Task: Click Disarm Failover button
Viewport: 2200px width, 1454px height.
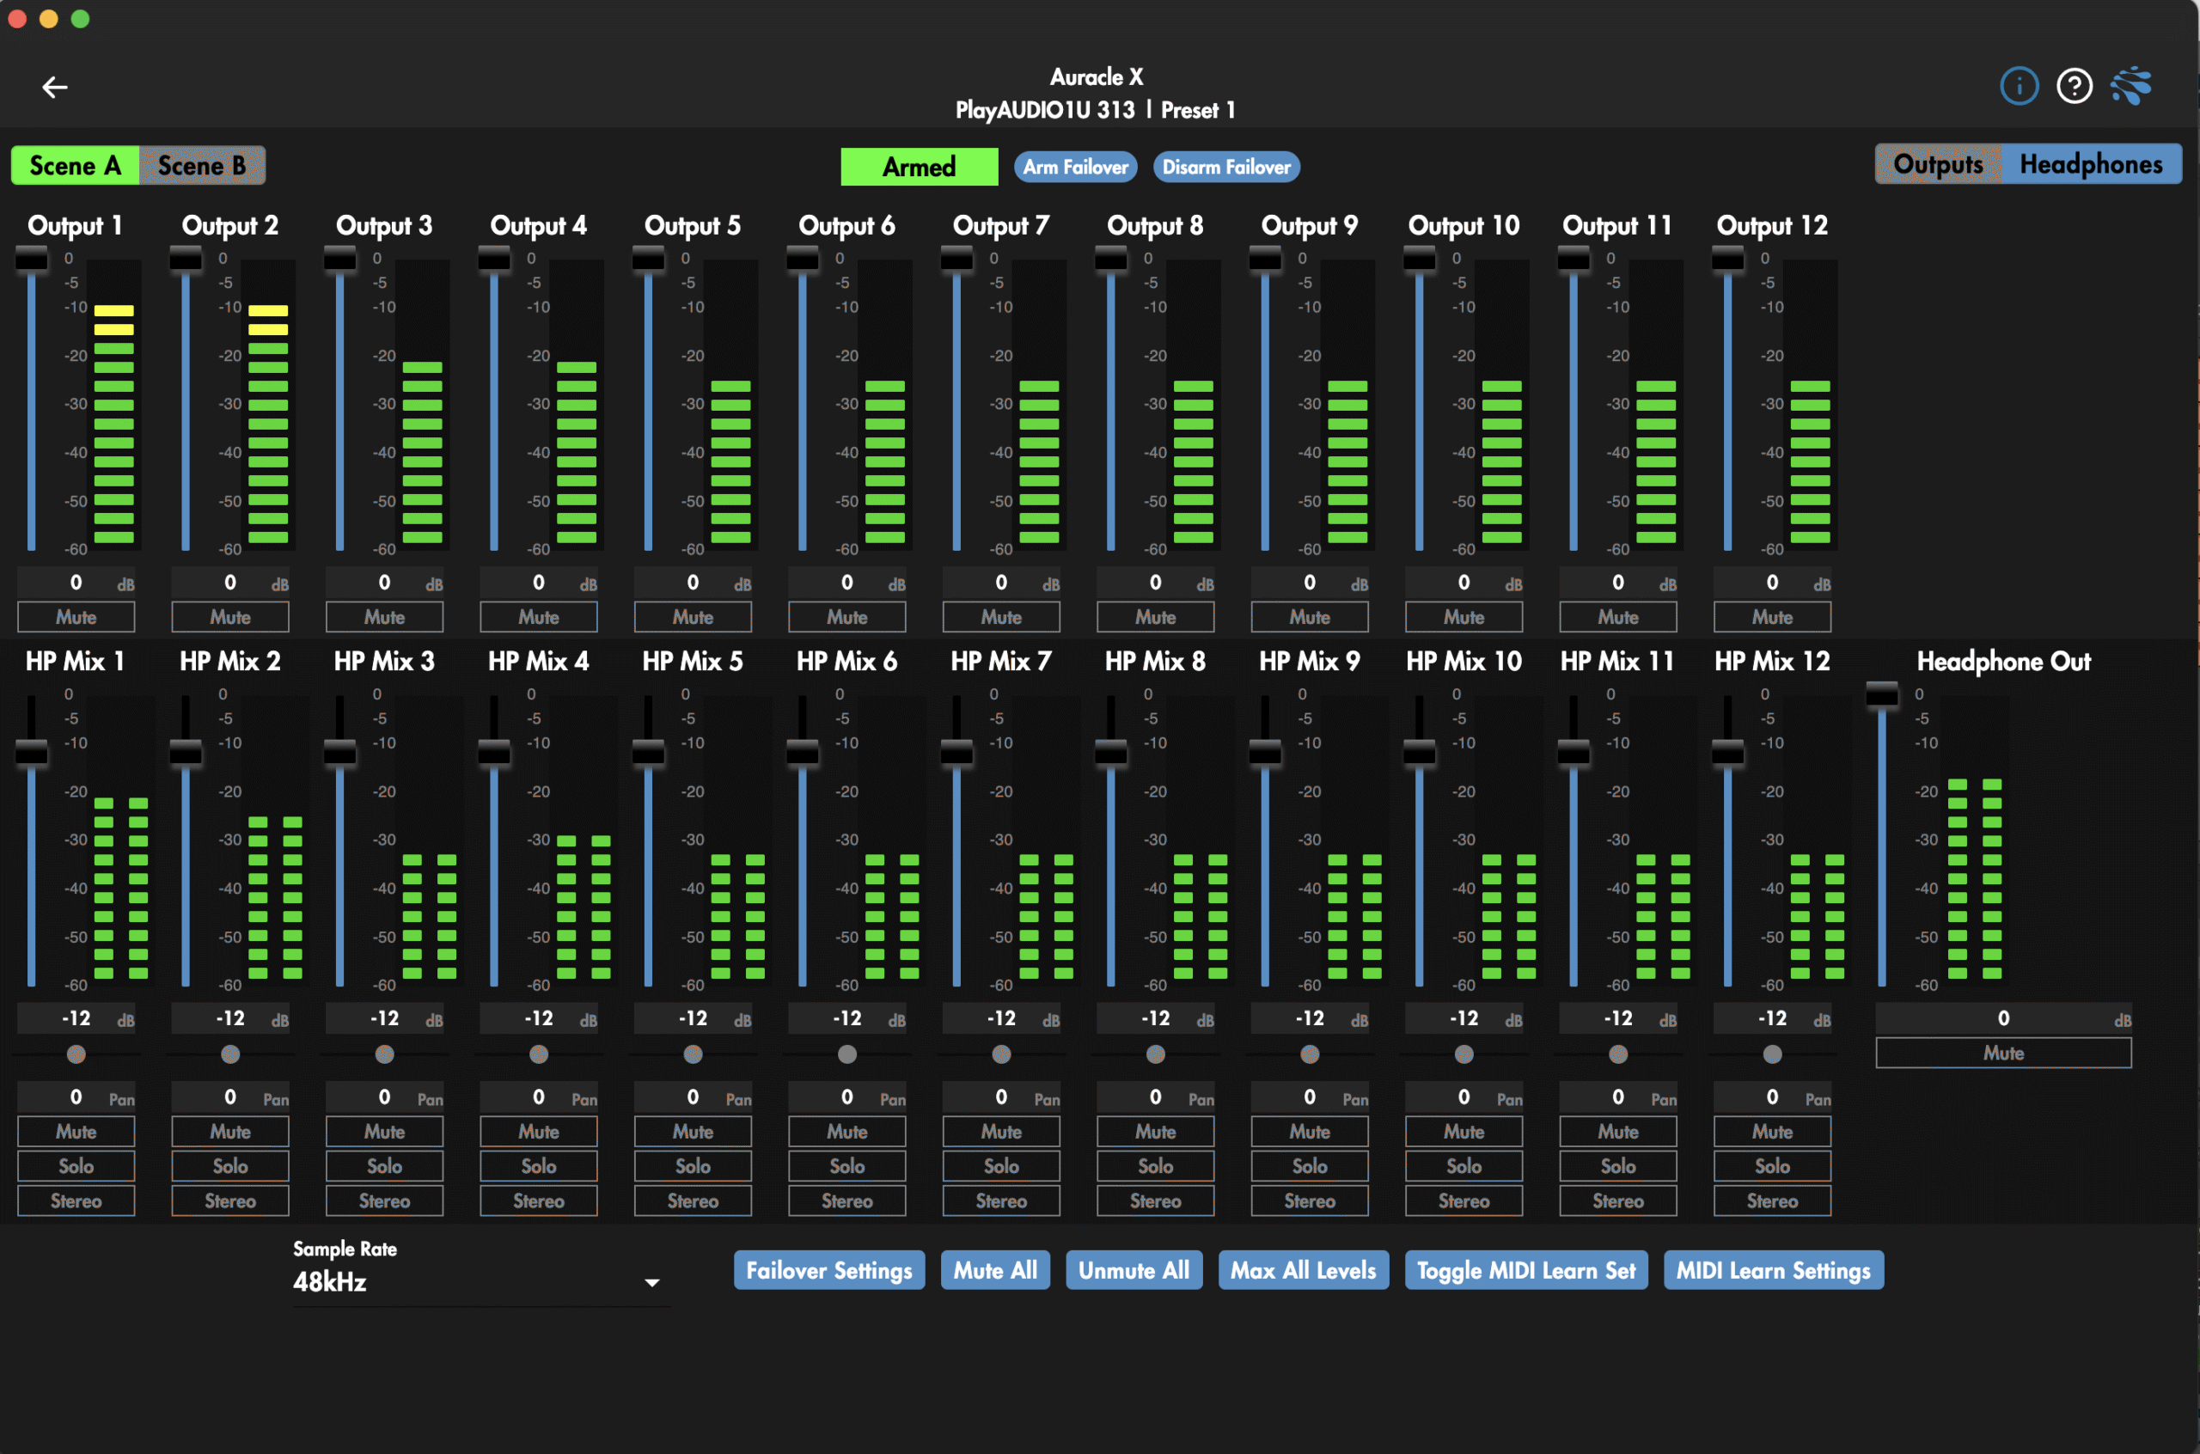Action: [x=1225, y=167]
